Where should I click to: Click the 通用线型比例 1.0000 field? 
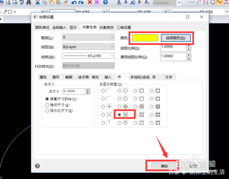tap(173, 57)
